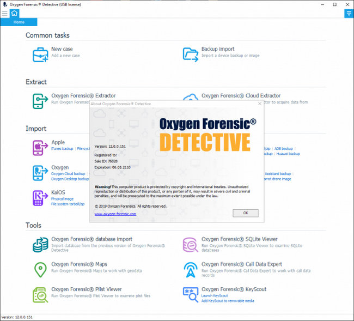
Task: Minimize the Oxygen Forensic Detective window
Action: [322, 4]
